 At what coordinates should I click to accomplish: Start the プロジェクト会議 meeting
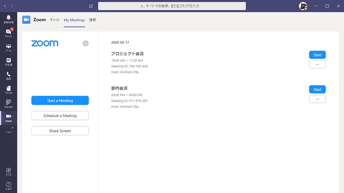pos(317,55)
